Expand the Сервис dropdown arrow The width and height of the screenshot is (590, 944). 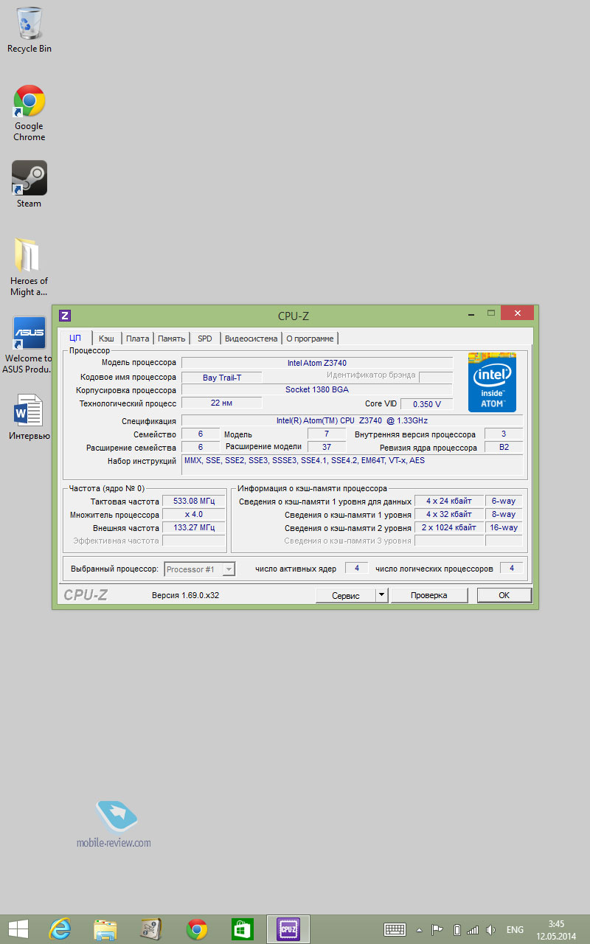click(381, 595)
